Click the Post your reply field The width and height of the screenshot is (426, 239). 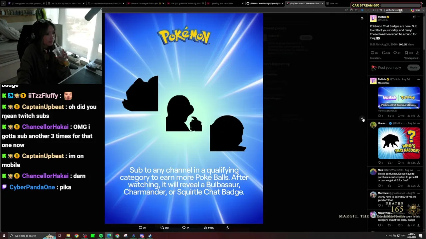[x=389, y=68]
